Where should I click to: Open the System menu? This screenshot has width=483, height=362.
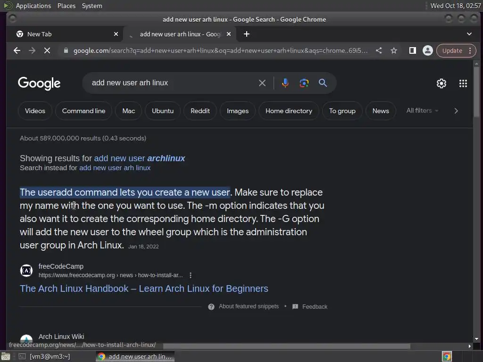coord(92,6)
